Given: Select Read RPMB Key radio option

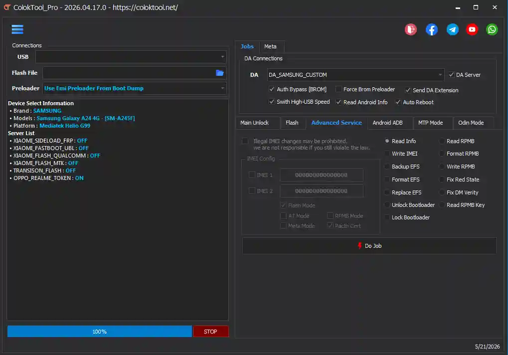Looking at the screenshot, I should click(x=442, y=205).
